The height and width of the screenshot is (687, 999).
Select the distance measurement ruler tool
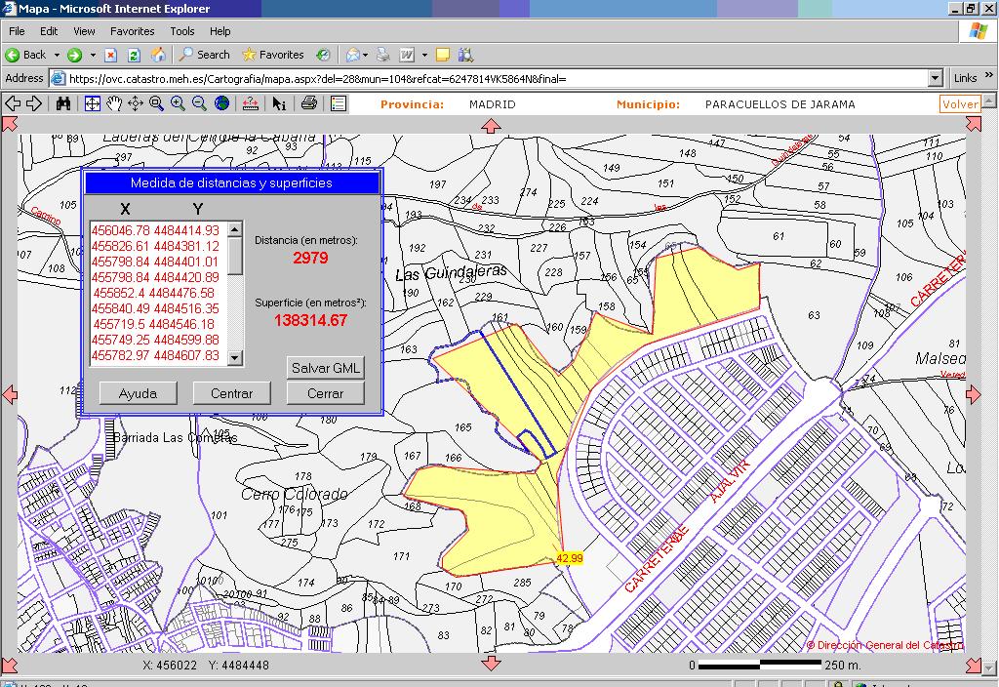click(x=251, y=103)
